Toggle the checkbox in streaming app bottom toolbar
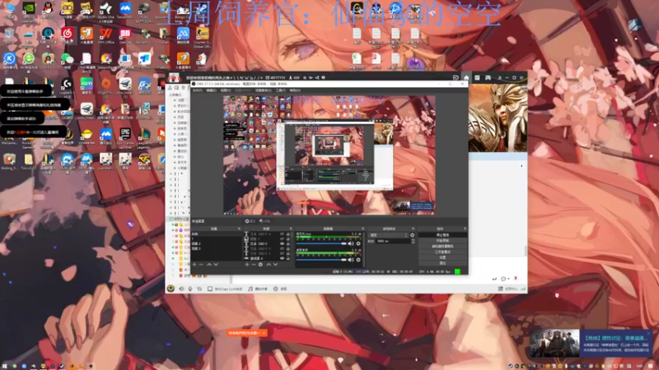 [x=210, y=289]
